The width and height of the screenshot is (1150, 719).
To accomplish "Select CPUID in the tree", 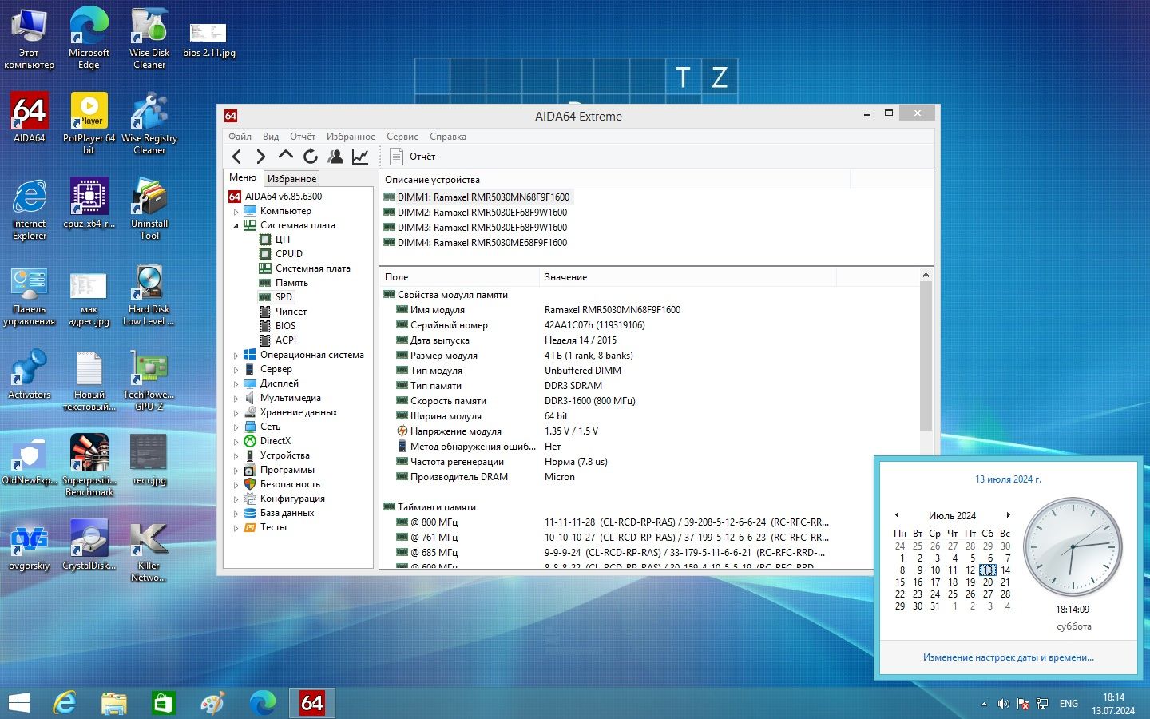I will 288,254.
